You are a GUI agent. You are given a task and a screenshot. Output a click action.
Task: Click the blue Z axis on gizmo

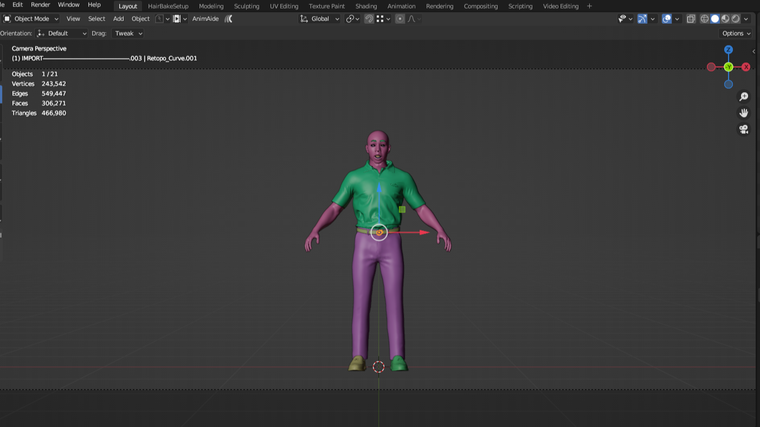coord(729,49)
